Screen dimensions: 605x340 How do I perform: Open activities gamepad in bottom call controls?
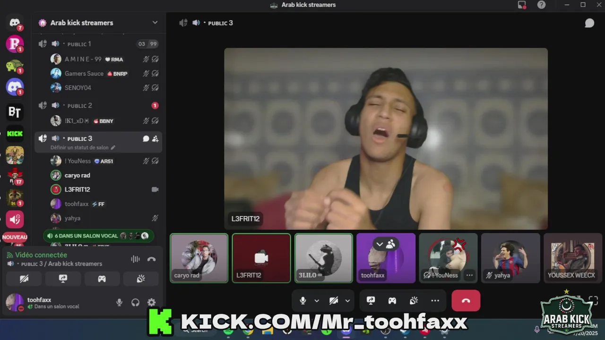(x=392, y=300)
